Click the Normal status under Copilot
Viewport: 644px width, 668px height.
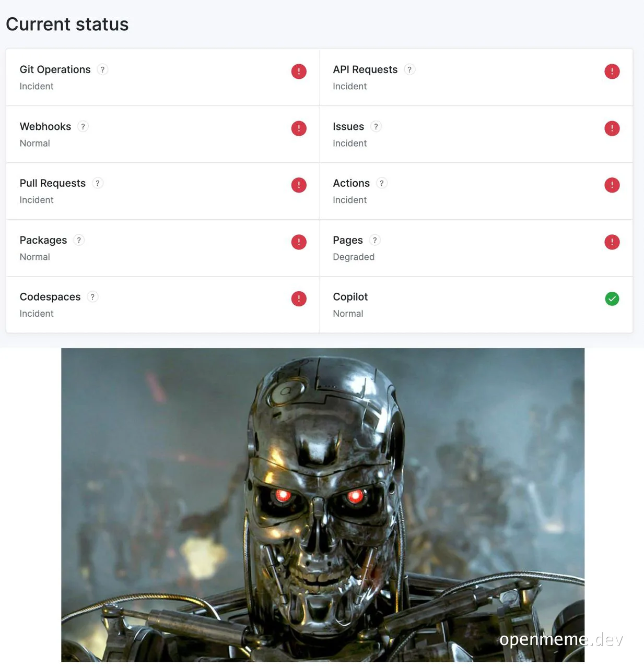point(348,314)
